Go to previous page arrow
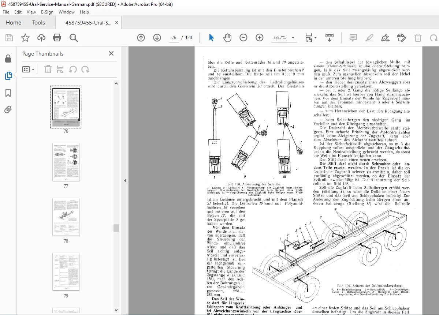Screen dimensions: 439x315 (x=141, y=37)
